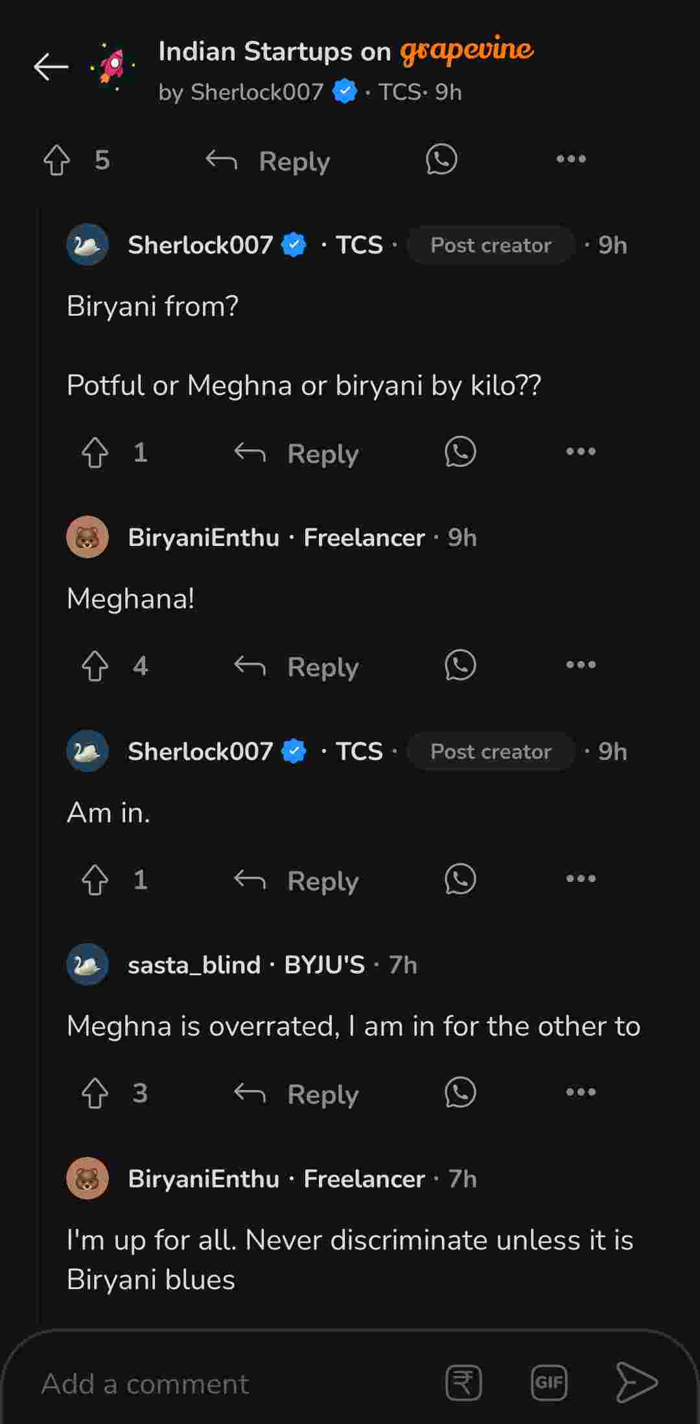
Task: Open the GIF picker
Action: (549, 1383)
